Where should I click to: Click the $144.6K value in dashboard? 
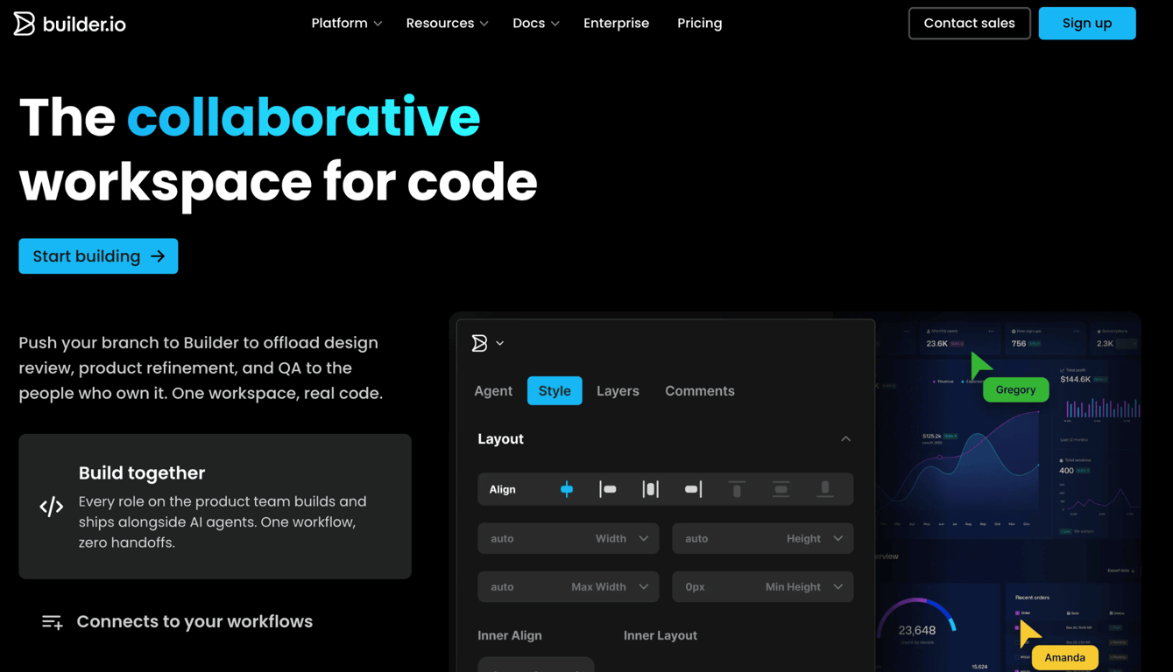pyautogui.click(x=1075, y=380)
